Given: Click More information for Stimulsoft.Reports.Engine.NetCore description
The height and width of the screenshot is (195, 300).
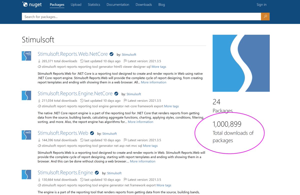Looking at the screenshot, I should 140,122.
